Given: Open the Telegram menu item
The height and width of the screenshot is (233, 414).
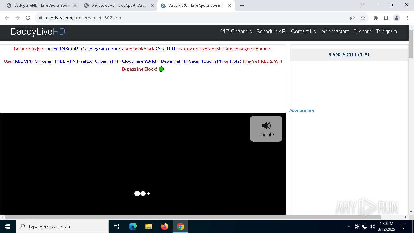Looking at the screenshot, I should (387, 31).
